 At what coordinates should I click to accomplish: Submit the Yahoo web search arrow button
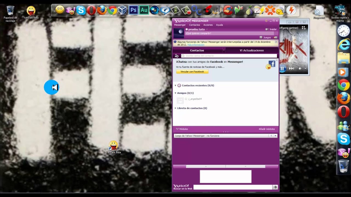point(275,187)
